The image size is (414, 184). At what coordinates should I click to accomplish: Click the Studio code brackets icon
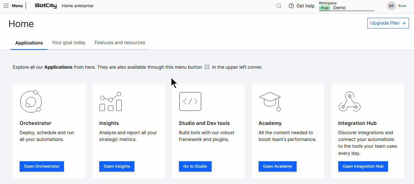190,101
